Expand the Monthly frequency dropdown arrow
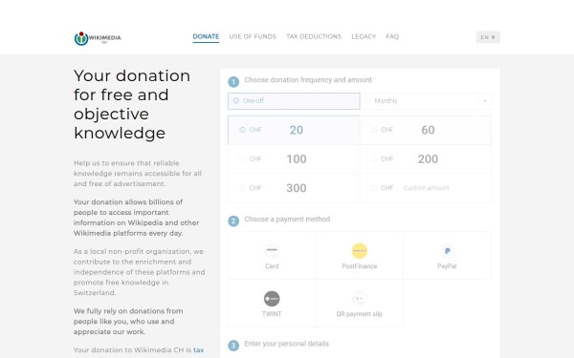Screen dimensions: 574x358 (485, 101)
